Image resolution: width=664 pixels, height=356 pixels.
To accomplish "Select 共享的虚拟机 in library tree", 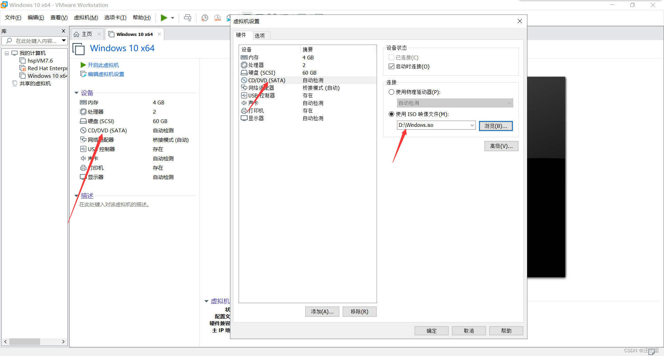I will (31, 84).
